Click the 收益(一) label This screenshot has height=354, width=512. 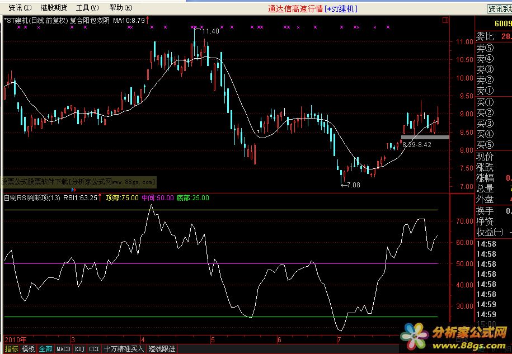(490, 232)
